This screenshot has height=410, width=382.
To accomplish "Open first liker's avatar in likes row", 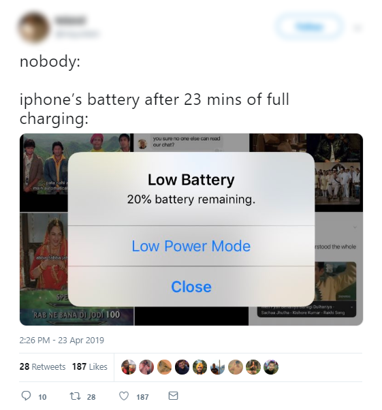I will pos(129,367).
